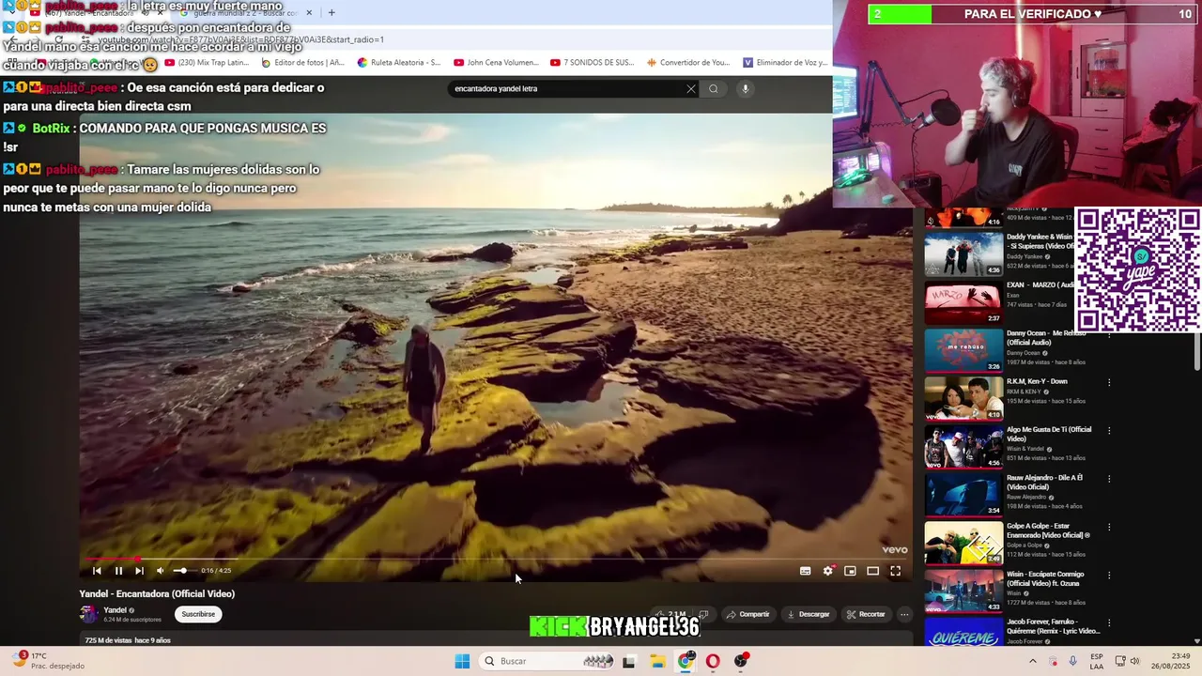Show hidden system tray icons chevron
Image resolution: width=1202 pixels, height=676 pixels.
pos(1034,661)
